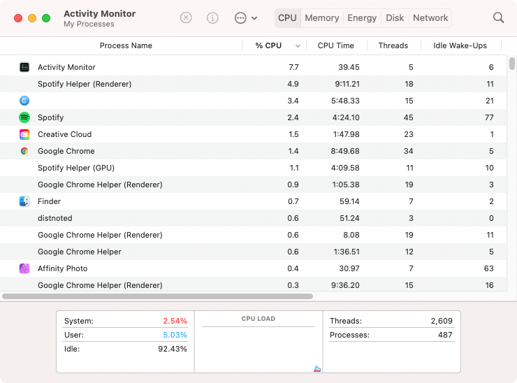The width and height of the screenshot is (517, 383).
Task: Click the 5:48.33 CPU time cell
Action: click(x=345, y=101)
